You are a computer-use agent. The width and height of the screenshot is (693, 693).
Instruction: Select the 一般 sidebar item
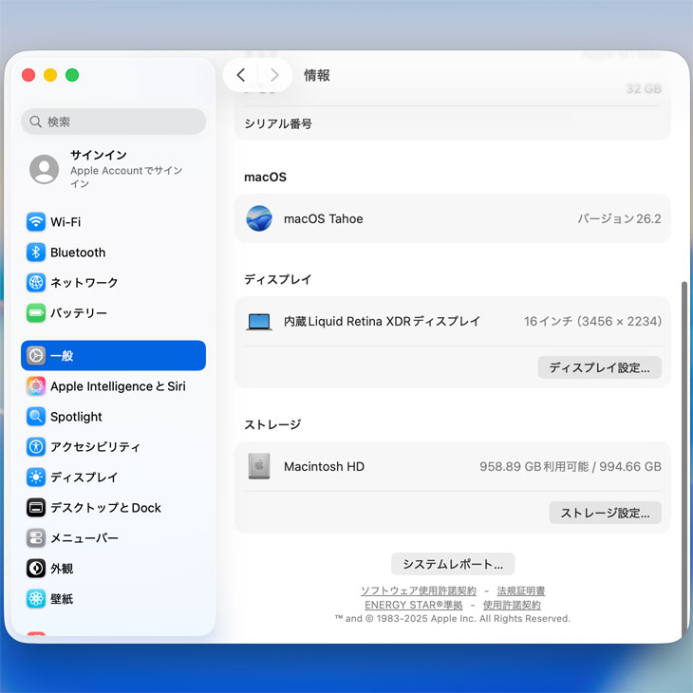pos(113,356)
